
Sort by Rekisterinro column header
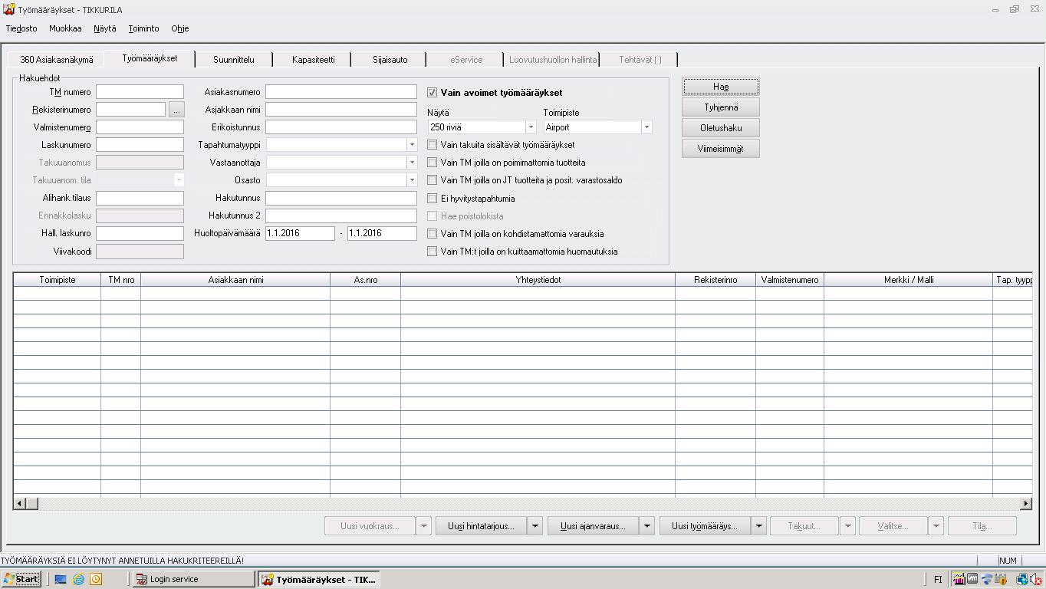pos(715,280)
